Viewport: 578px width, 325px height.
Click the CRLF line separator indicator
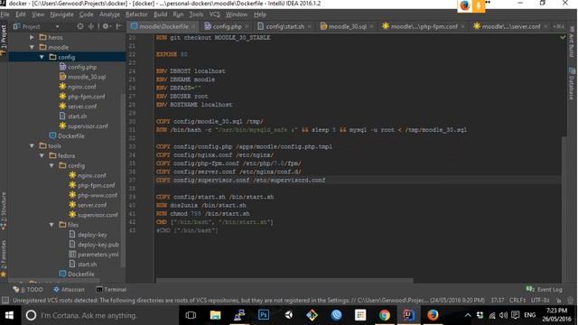517,301
